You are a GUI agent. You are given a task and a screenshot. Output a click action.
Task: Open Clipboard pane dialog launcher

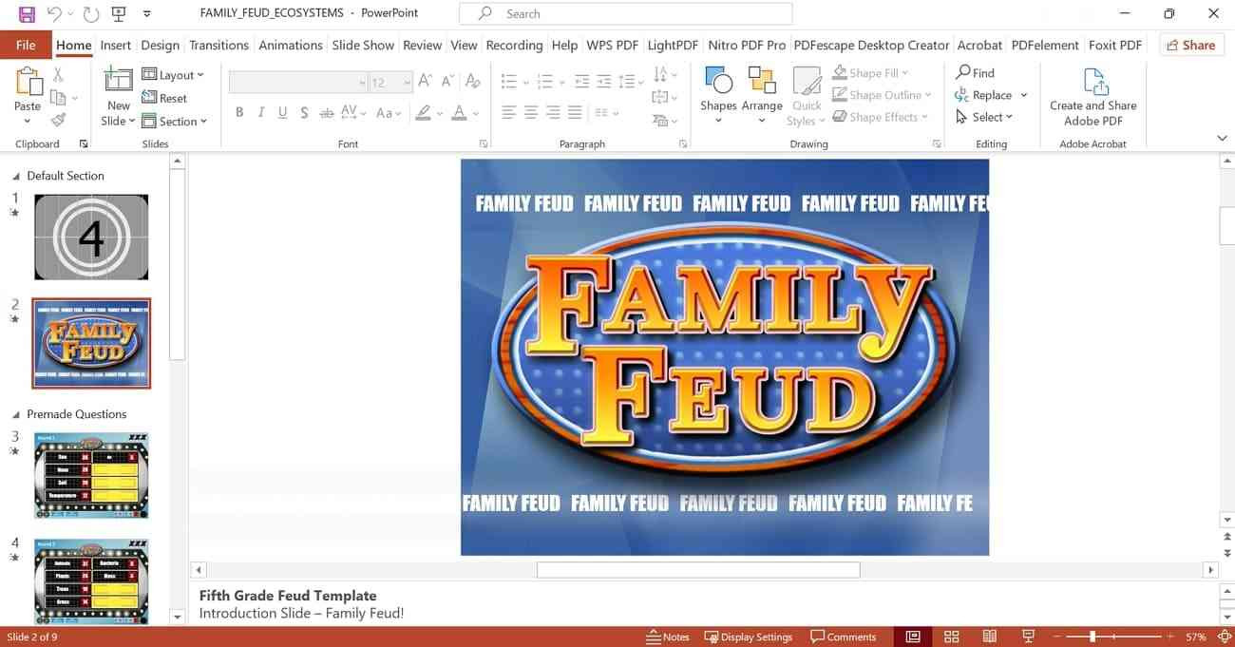pos(84,143)
